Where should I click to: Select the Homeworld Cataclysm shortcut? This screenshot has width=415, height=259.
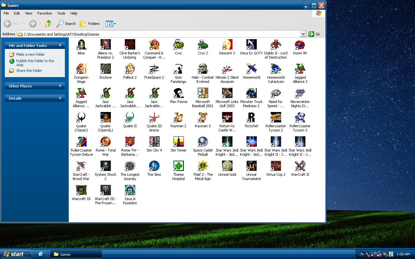pos(276,69)
